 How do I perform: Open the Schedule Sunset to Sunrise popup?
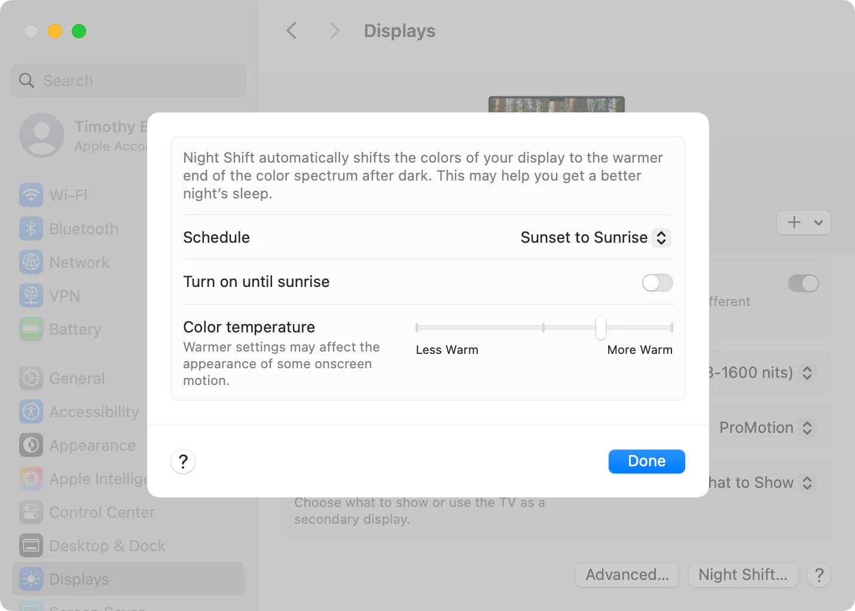[596, 237]
